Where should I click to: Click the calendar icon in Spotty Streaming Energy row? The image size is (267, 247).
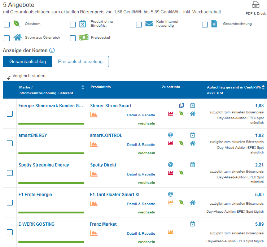click(193, 165)
